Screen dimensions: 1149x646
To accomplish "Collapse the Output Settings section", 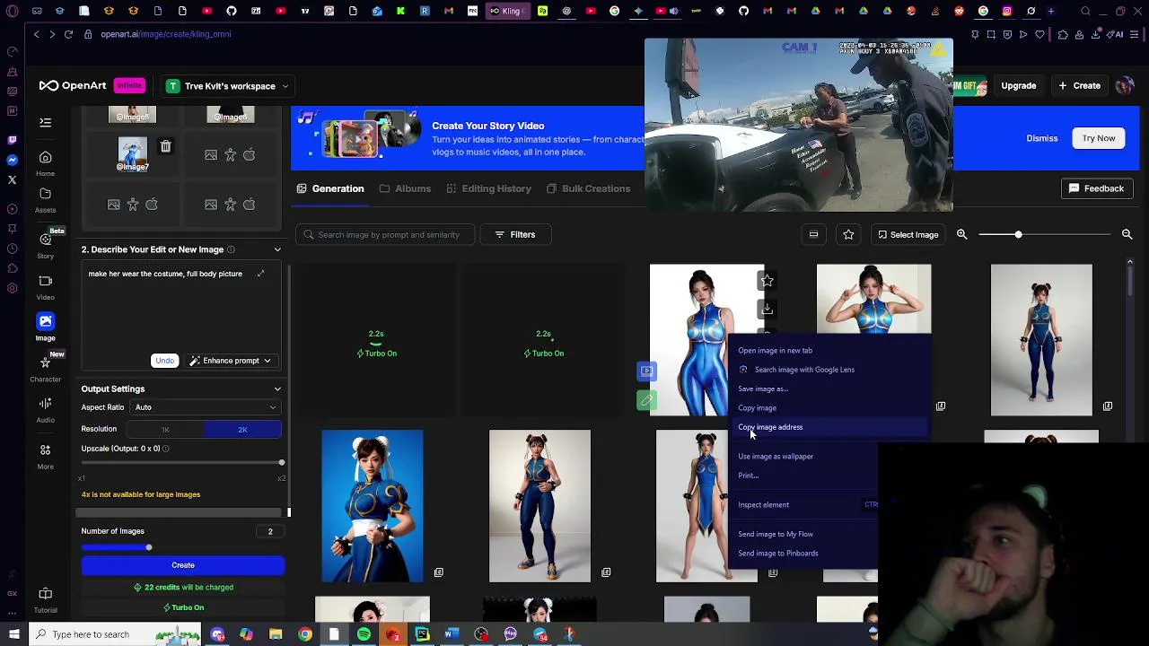I will 277,388.
